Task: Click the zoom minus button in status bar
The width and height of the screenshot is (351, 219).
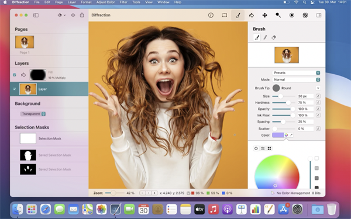Action: (142, 193)
